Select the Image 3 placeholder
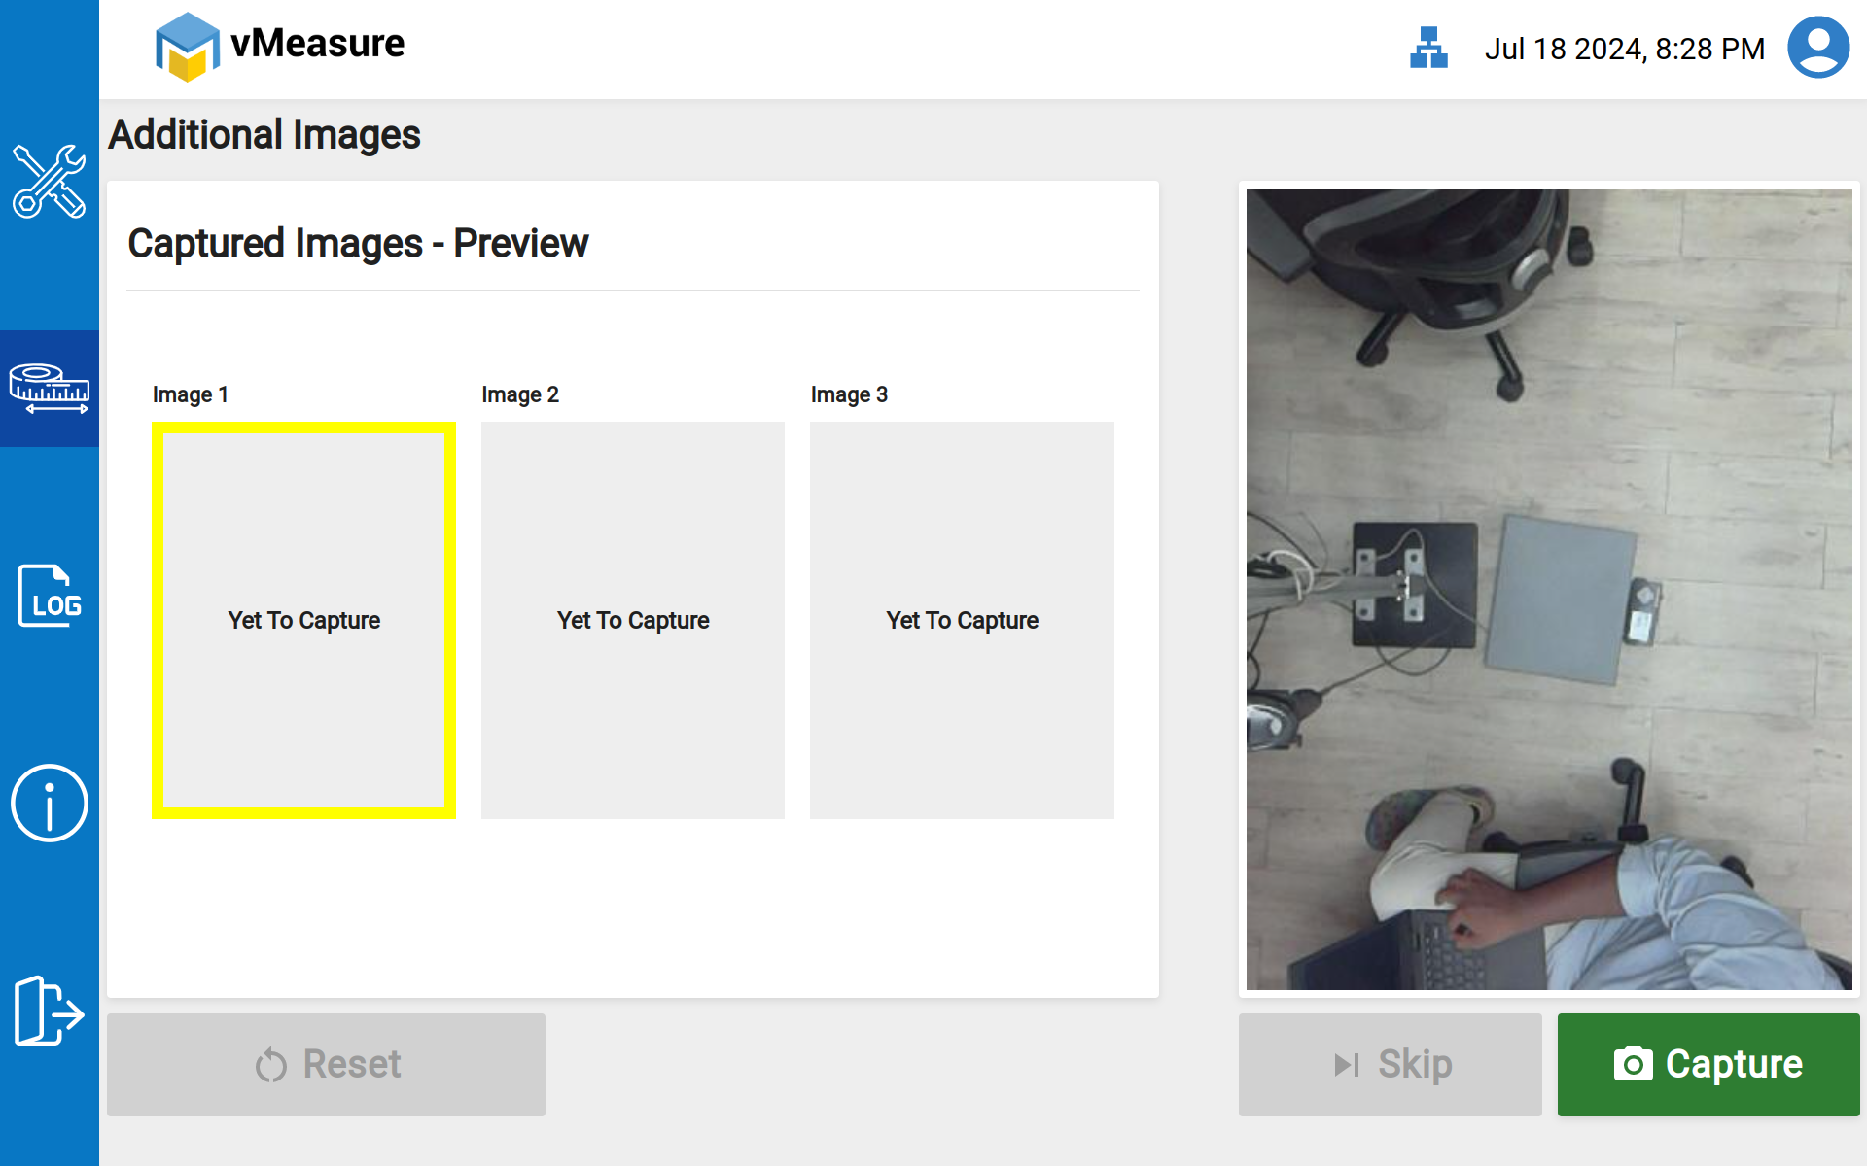Screen dimensions: 1867x1166 pyautogui.click(x=962, y=620)
